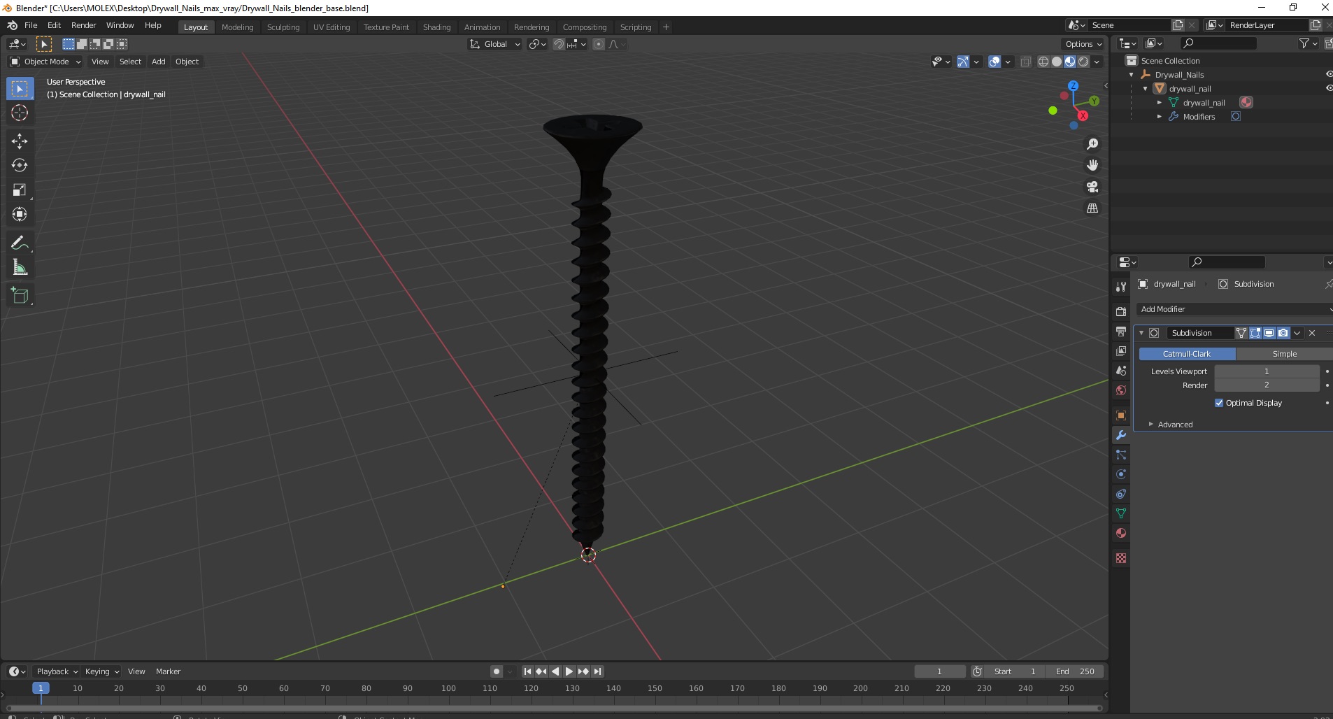Screen dimensions: 1333x719
Task: Switch to the Modeling workspace tab
Action: coord(237,27)
